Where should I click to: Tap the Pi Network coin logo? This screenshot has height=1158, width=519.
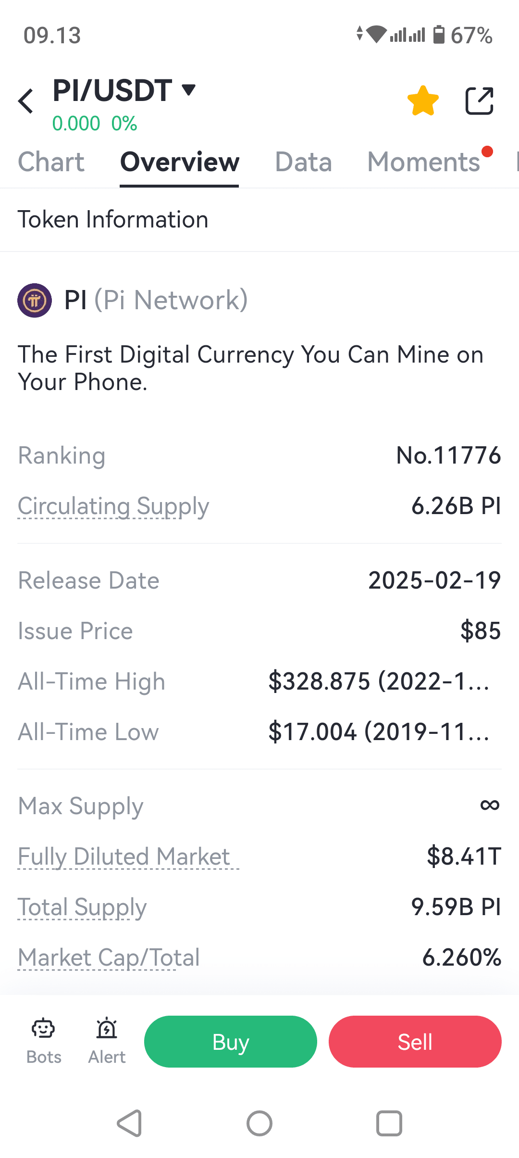pos(35,301)
